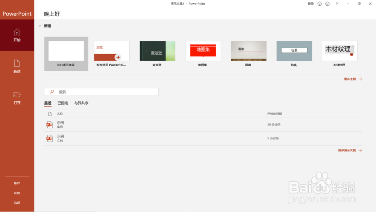The height and width of the screenshot is (212, 376).
Task: Click the frowning face feedback icon
Action: coord(327,4)
